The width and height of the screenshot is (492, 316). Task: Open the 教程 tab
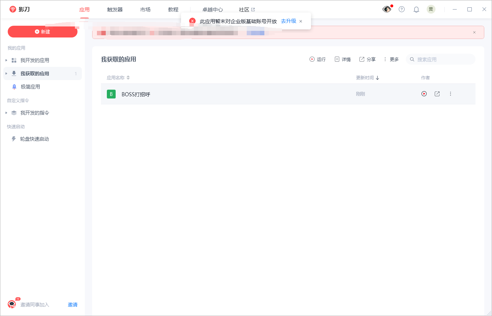pos(173,10)
